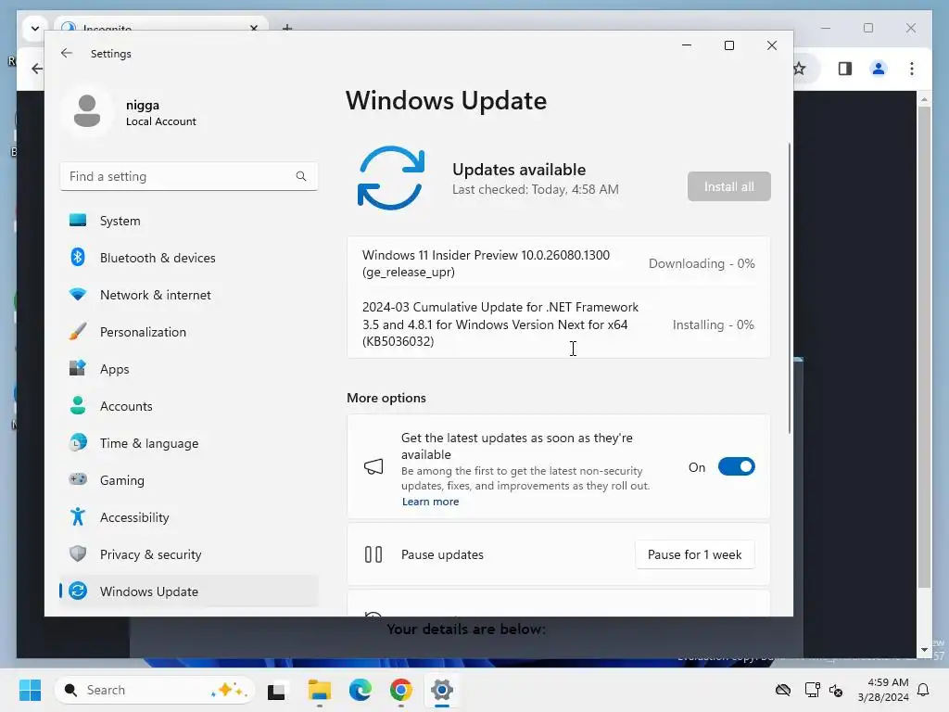Click the Chrome page scrollbar thumb
Screen dimensions: 949x712
click(924, 347)
